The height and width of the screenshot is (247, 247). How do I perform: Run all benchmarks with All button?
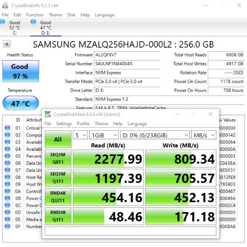(58, 139)
